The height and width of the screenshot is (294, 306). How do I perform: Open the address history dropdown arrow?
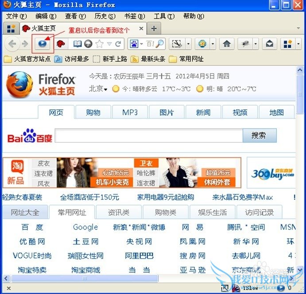(x=109, y=44)
